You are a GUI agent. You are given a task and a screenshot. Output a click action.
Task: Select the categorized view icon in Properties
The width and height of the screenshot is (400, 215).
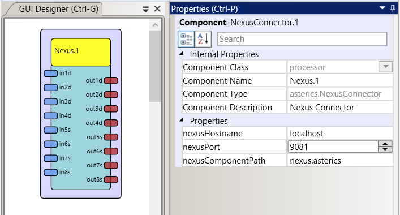pos(186,39)
